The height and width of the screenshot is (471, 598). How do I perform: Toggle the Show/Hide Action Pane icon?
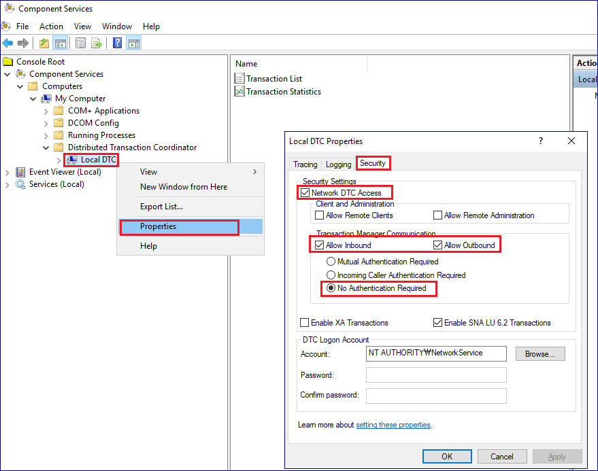(x=133, y=42)
